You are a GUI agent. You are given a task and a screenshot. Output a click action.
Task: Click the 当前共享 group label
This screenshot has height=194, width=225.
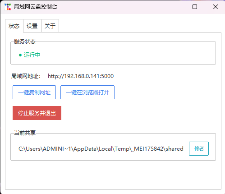pyautogui.click(x=25, y=133)
